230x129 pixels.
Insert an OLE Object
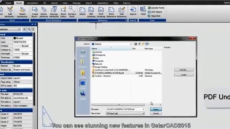tap(155, 12)
